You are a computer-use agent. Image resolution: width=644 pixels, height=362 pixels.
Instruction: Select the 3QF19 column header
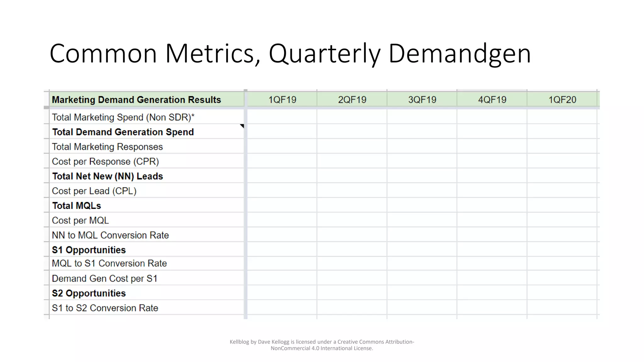pyautogui.click(x=422, y=100)
